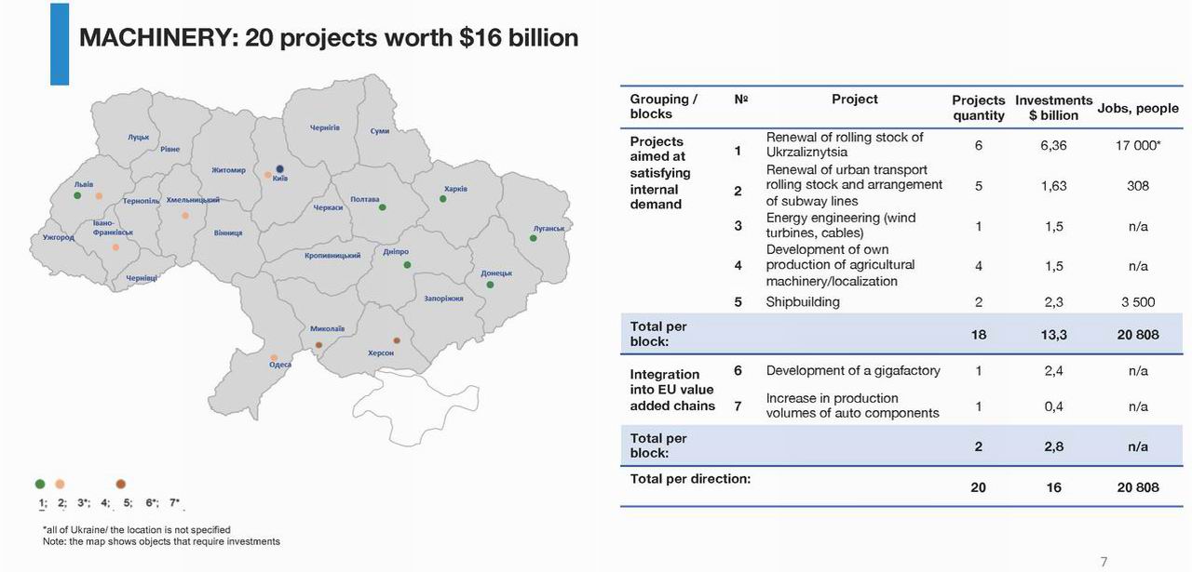Click the green dot under Полтава

(x=382, y=207)
